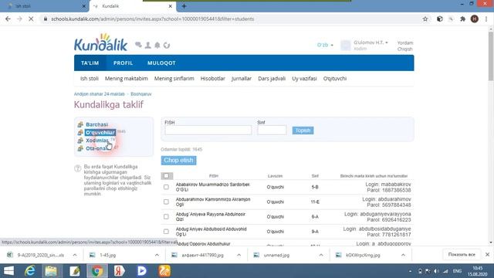Open Chrome extensions puzzle icon

[463, 19]
